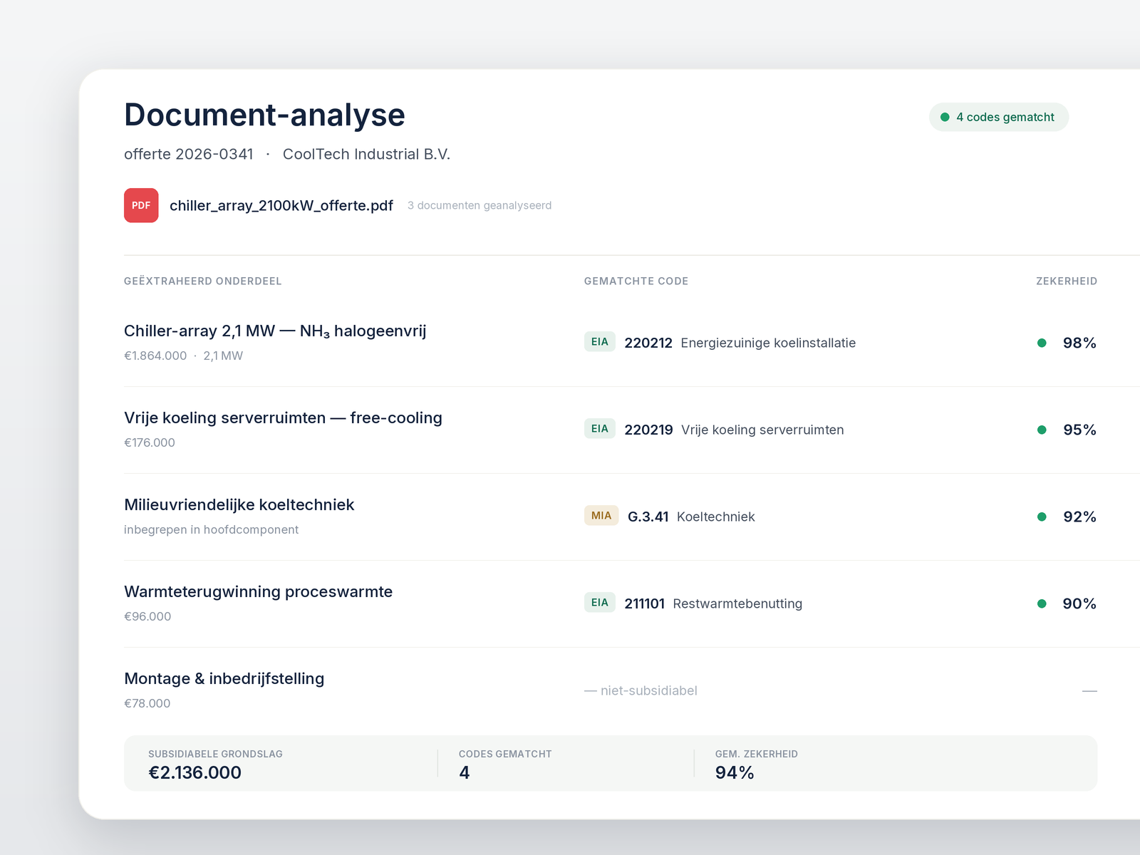Click '— niet-subsidiabel' label
Screen dimensions: 1140x855
(641, 690)
